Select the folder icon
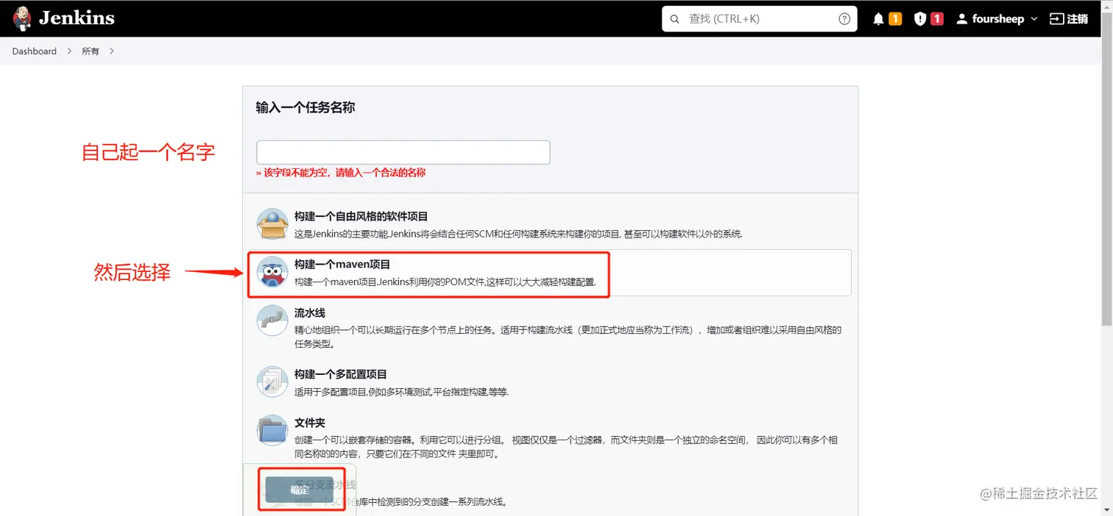This screenshot has height=516, width=1113. [272, 430]
